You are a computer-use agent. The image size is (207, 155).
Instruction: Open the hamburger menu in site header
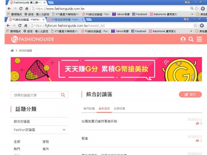coord(199,39)
